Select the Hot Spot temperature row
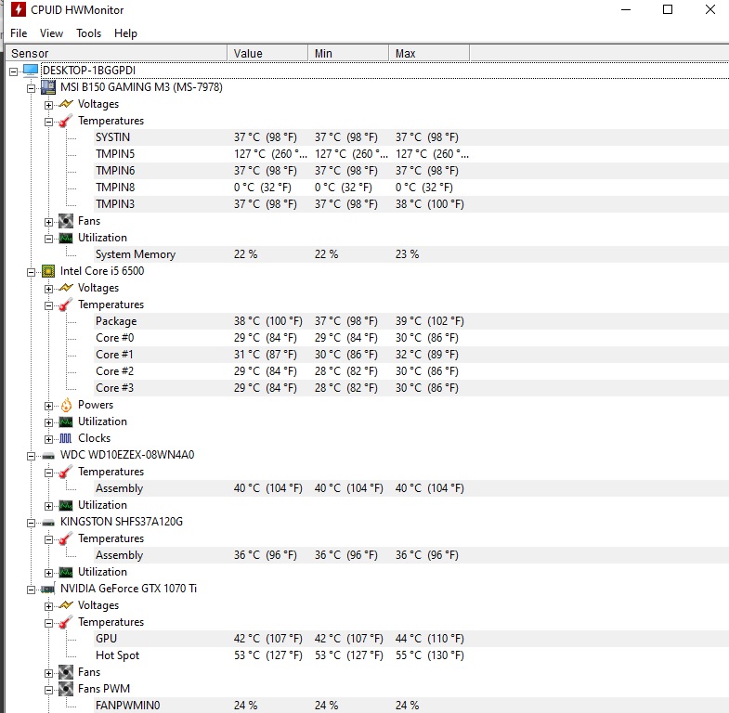 411,655
